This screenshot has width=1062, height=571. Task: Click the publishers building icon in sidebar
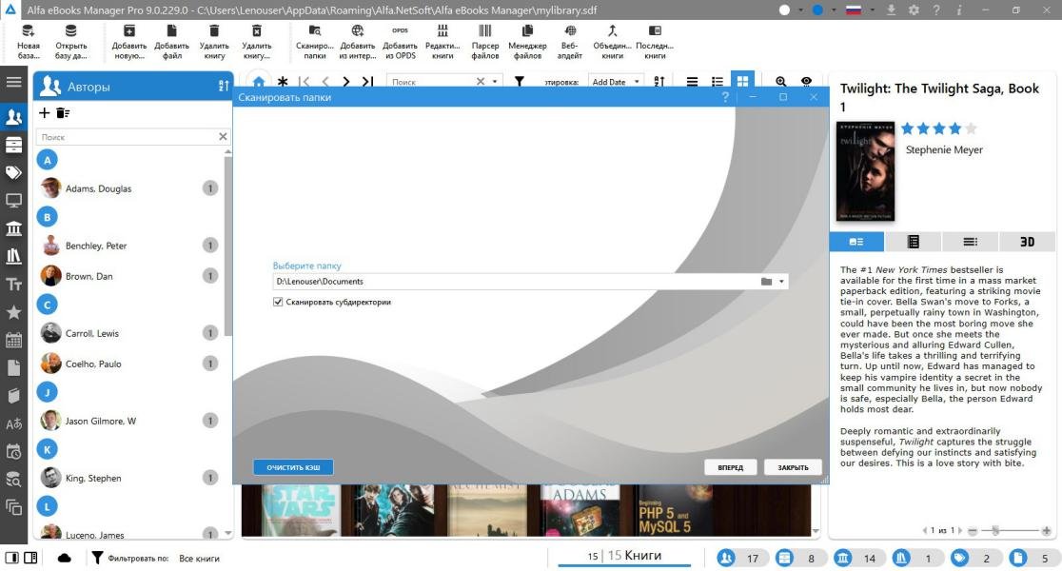click(13, 228)
